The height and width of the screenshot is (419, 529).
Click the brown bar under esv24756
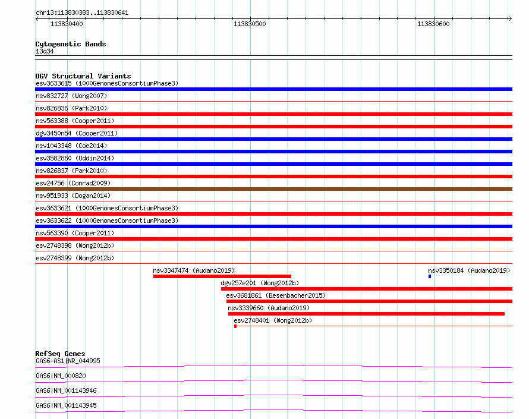(x=273, y=189)
